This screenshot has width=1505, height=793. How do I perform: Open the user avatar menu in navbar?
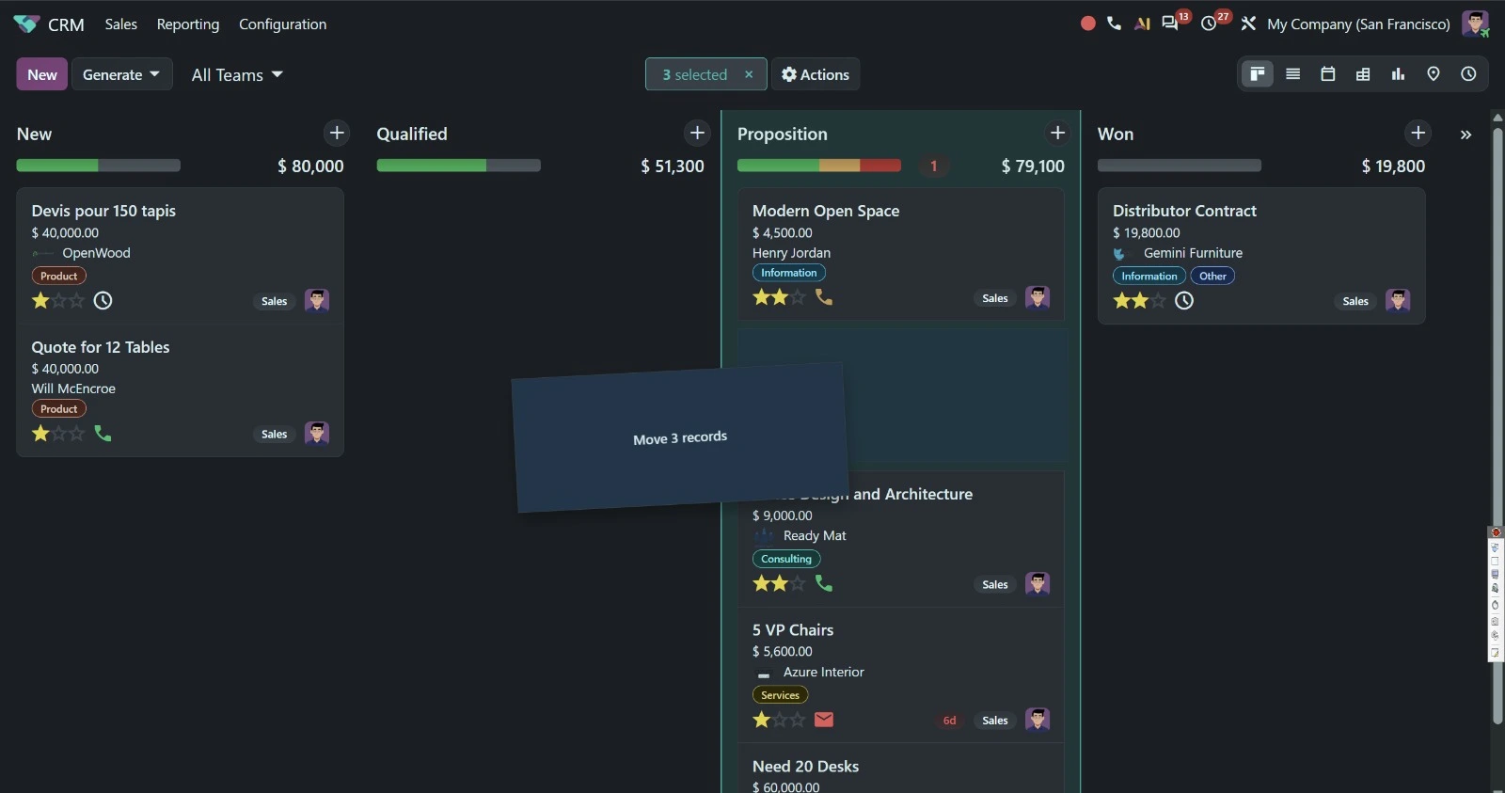click(x=1475, y=24)
